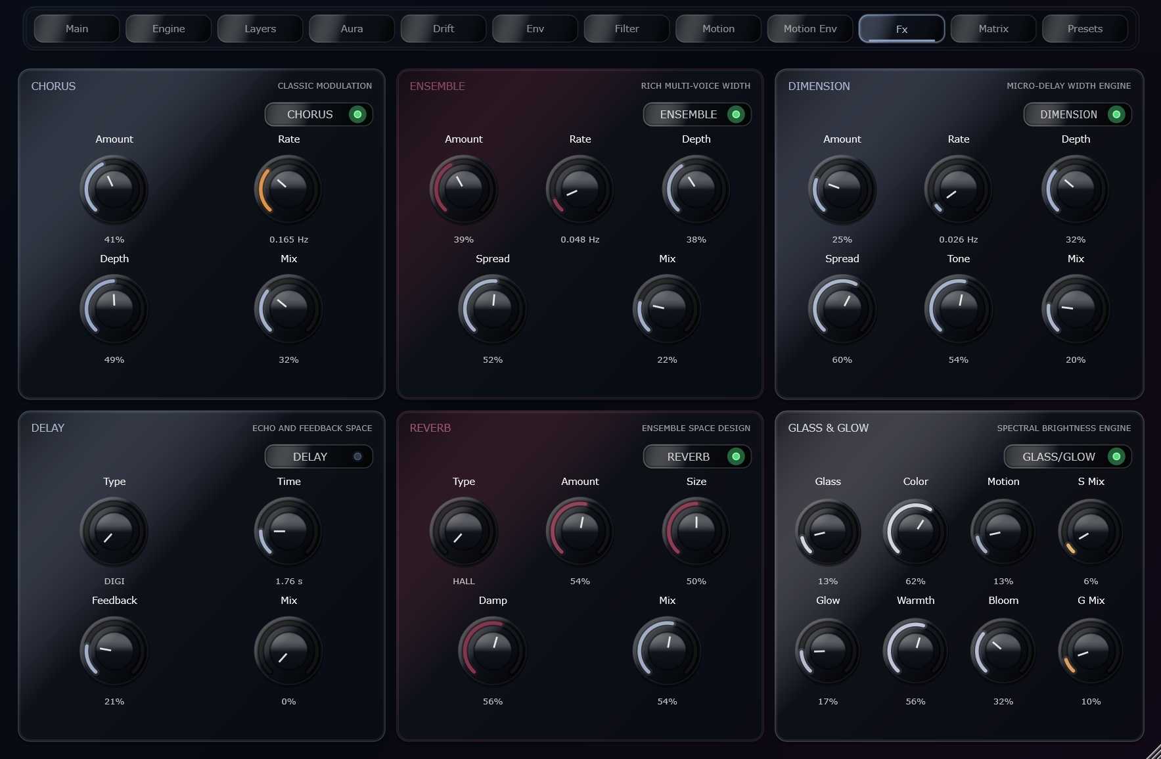Click the Delay Feedback knob at 21%
Viewport: 1161px width, 759px height.
pyautogui.click(x=114, y=651)
